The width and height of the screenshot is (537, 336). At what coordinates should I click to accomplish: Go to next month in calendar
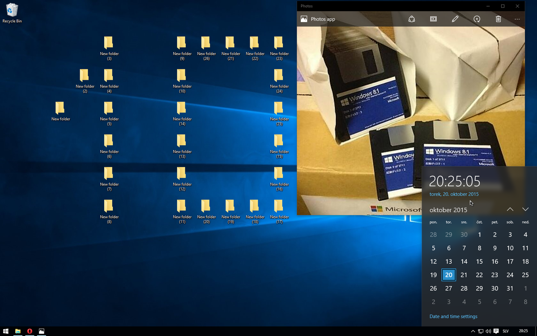[525, 210]
